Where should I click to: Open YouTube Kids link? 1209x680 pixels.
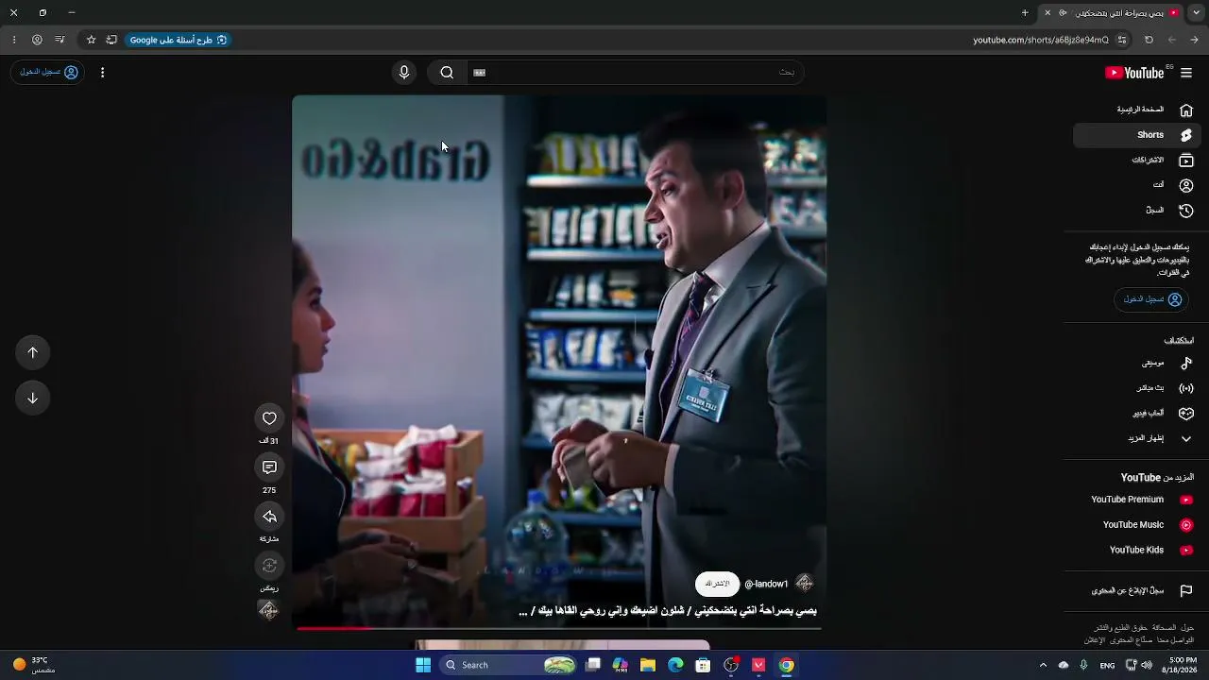(1136, 550)
